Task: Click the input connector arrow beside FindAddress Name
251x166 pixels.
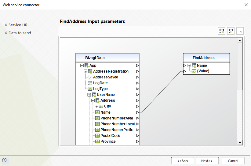Action: [x=185, y=66]
